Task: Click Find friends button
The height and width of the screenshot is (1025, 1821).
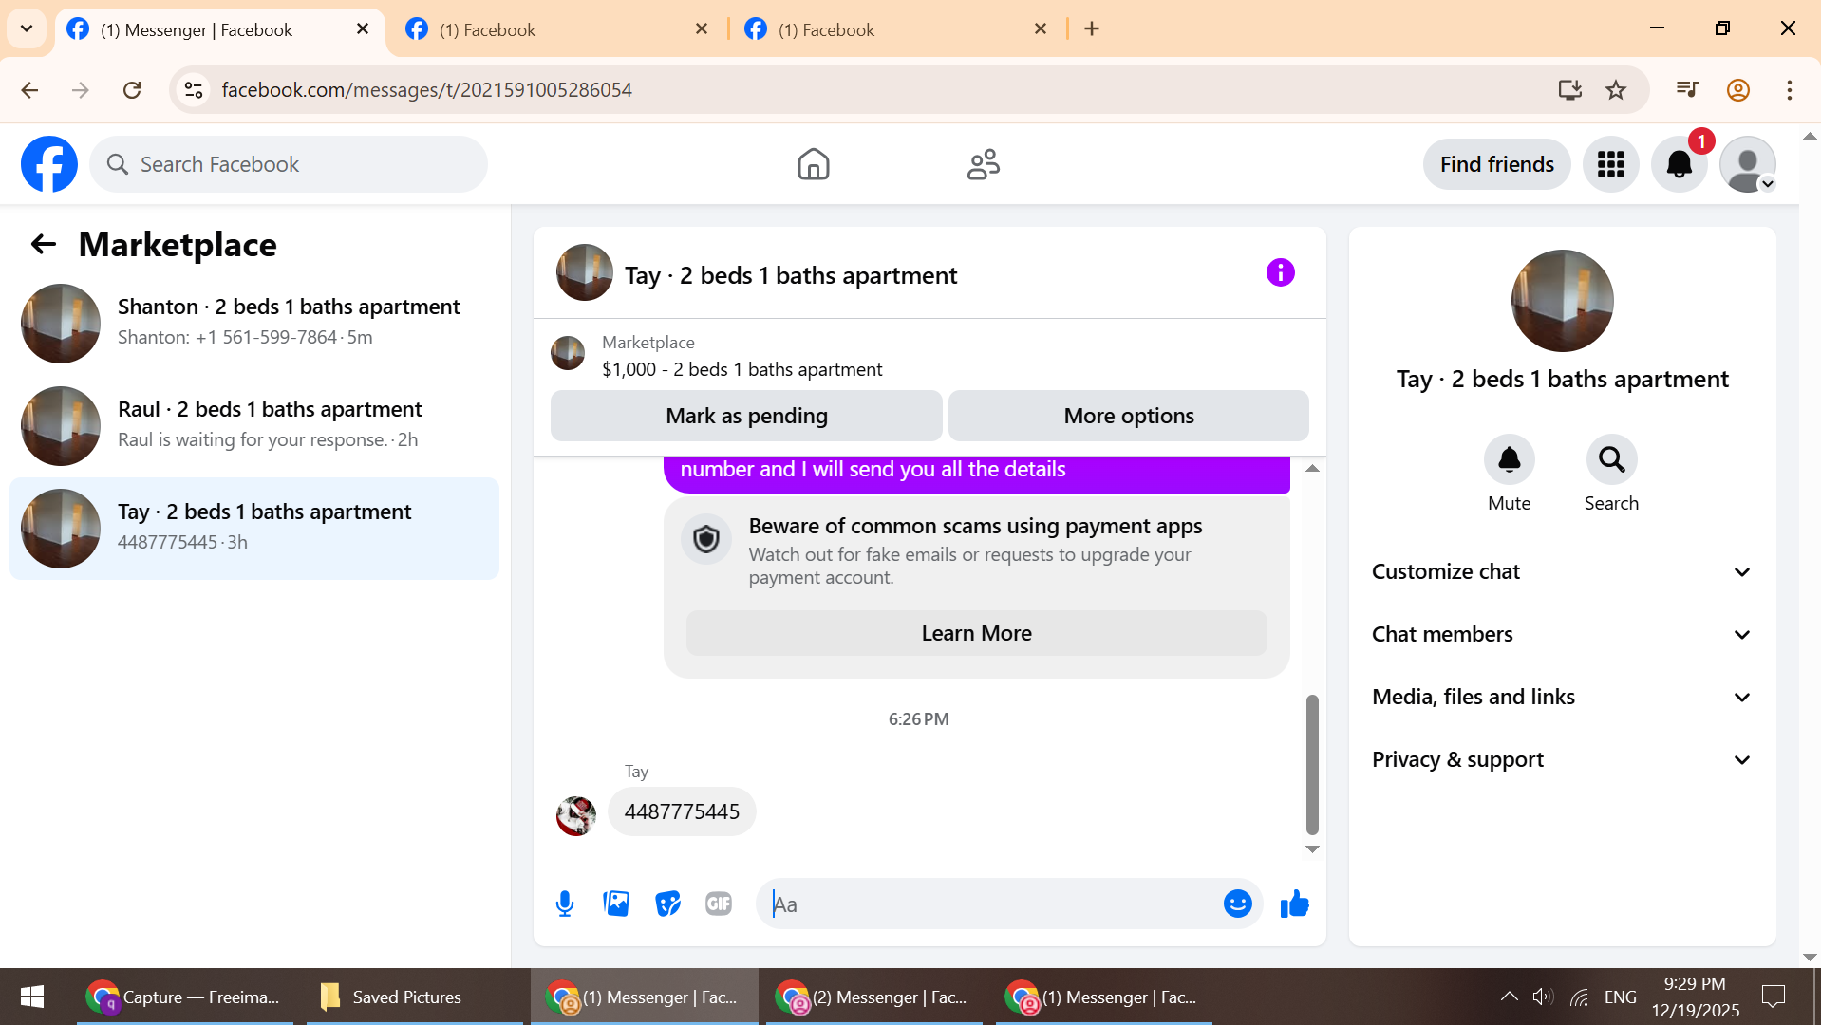Action: 1496,164
